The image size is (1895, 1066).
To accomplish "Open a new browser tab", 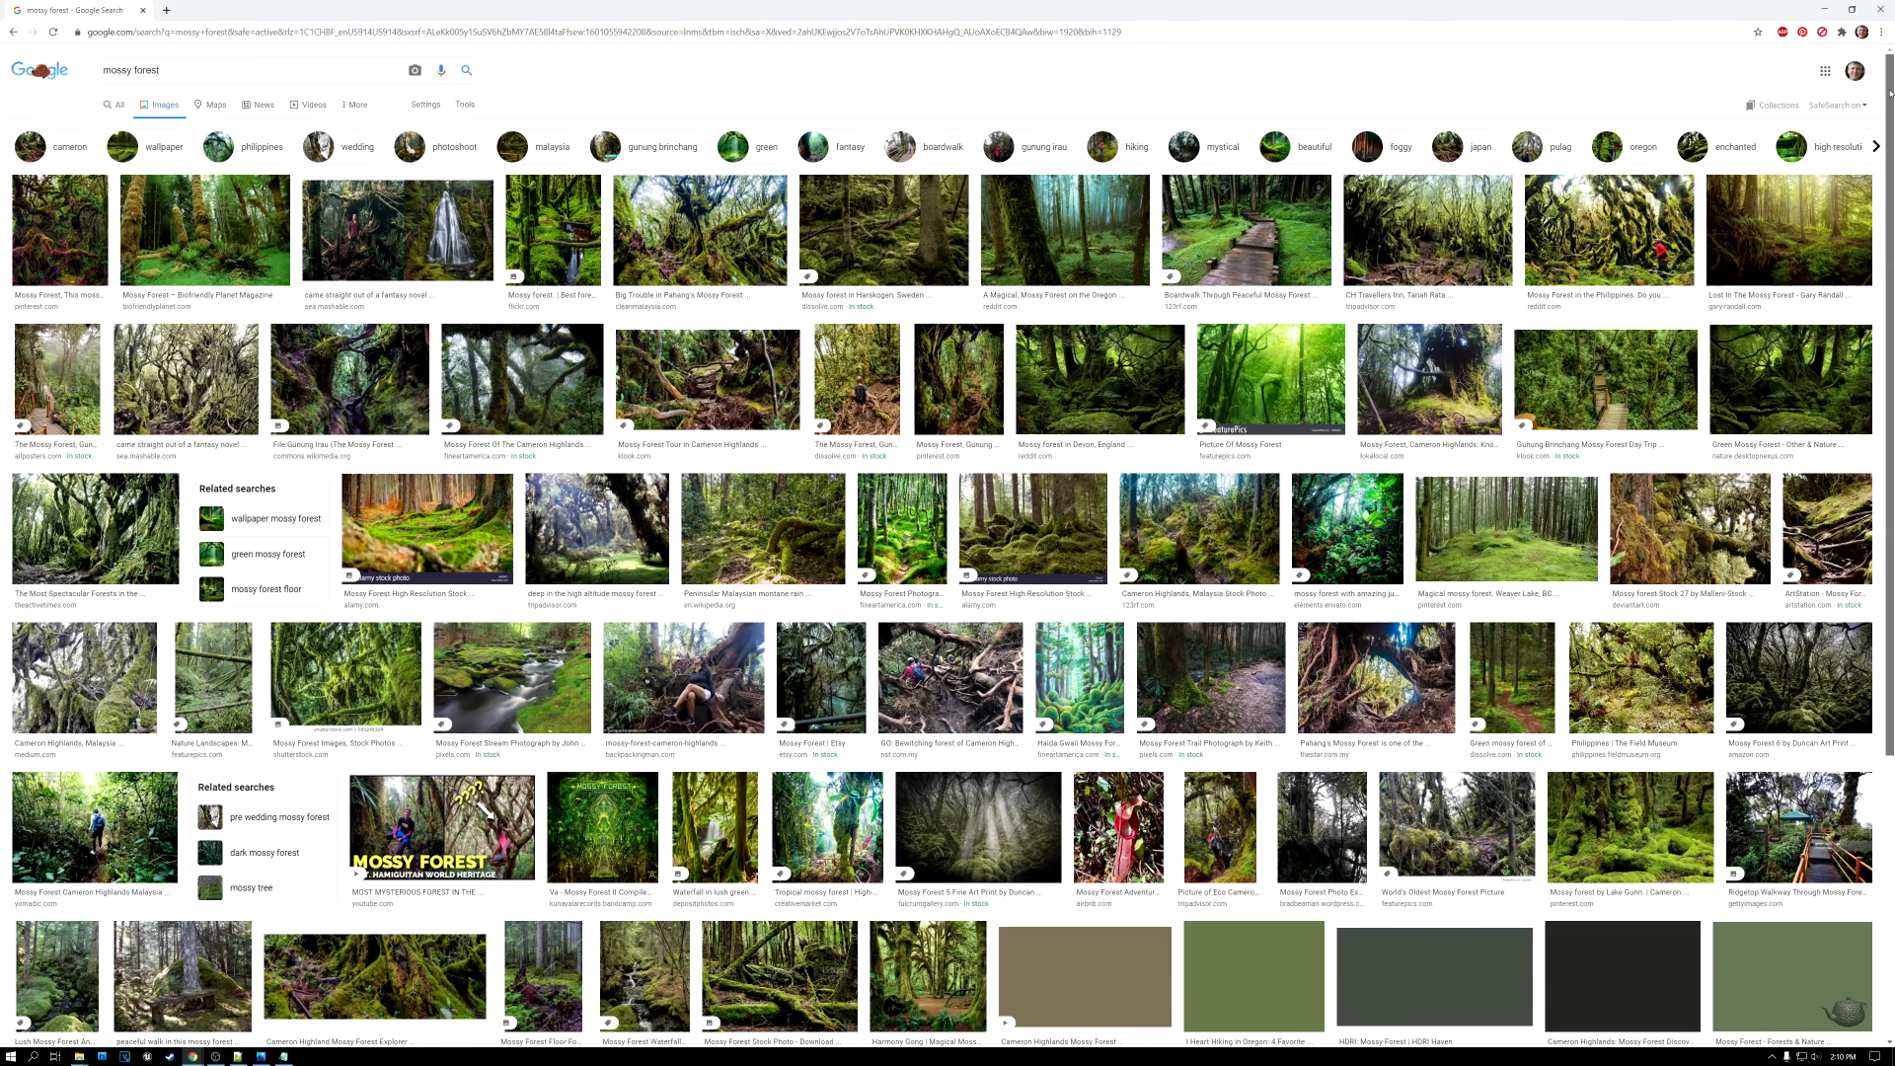I will click(167, 10).
